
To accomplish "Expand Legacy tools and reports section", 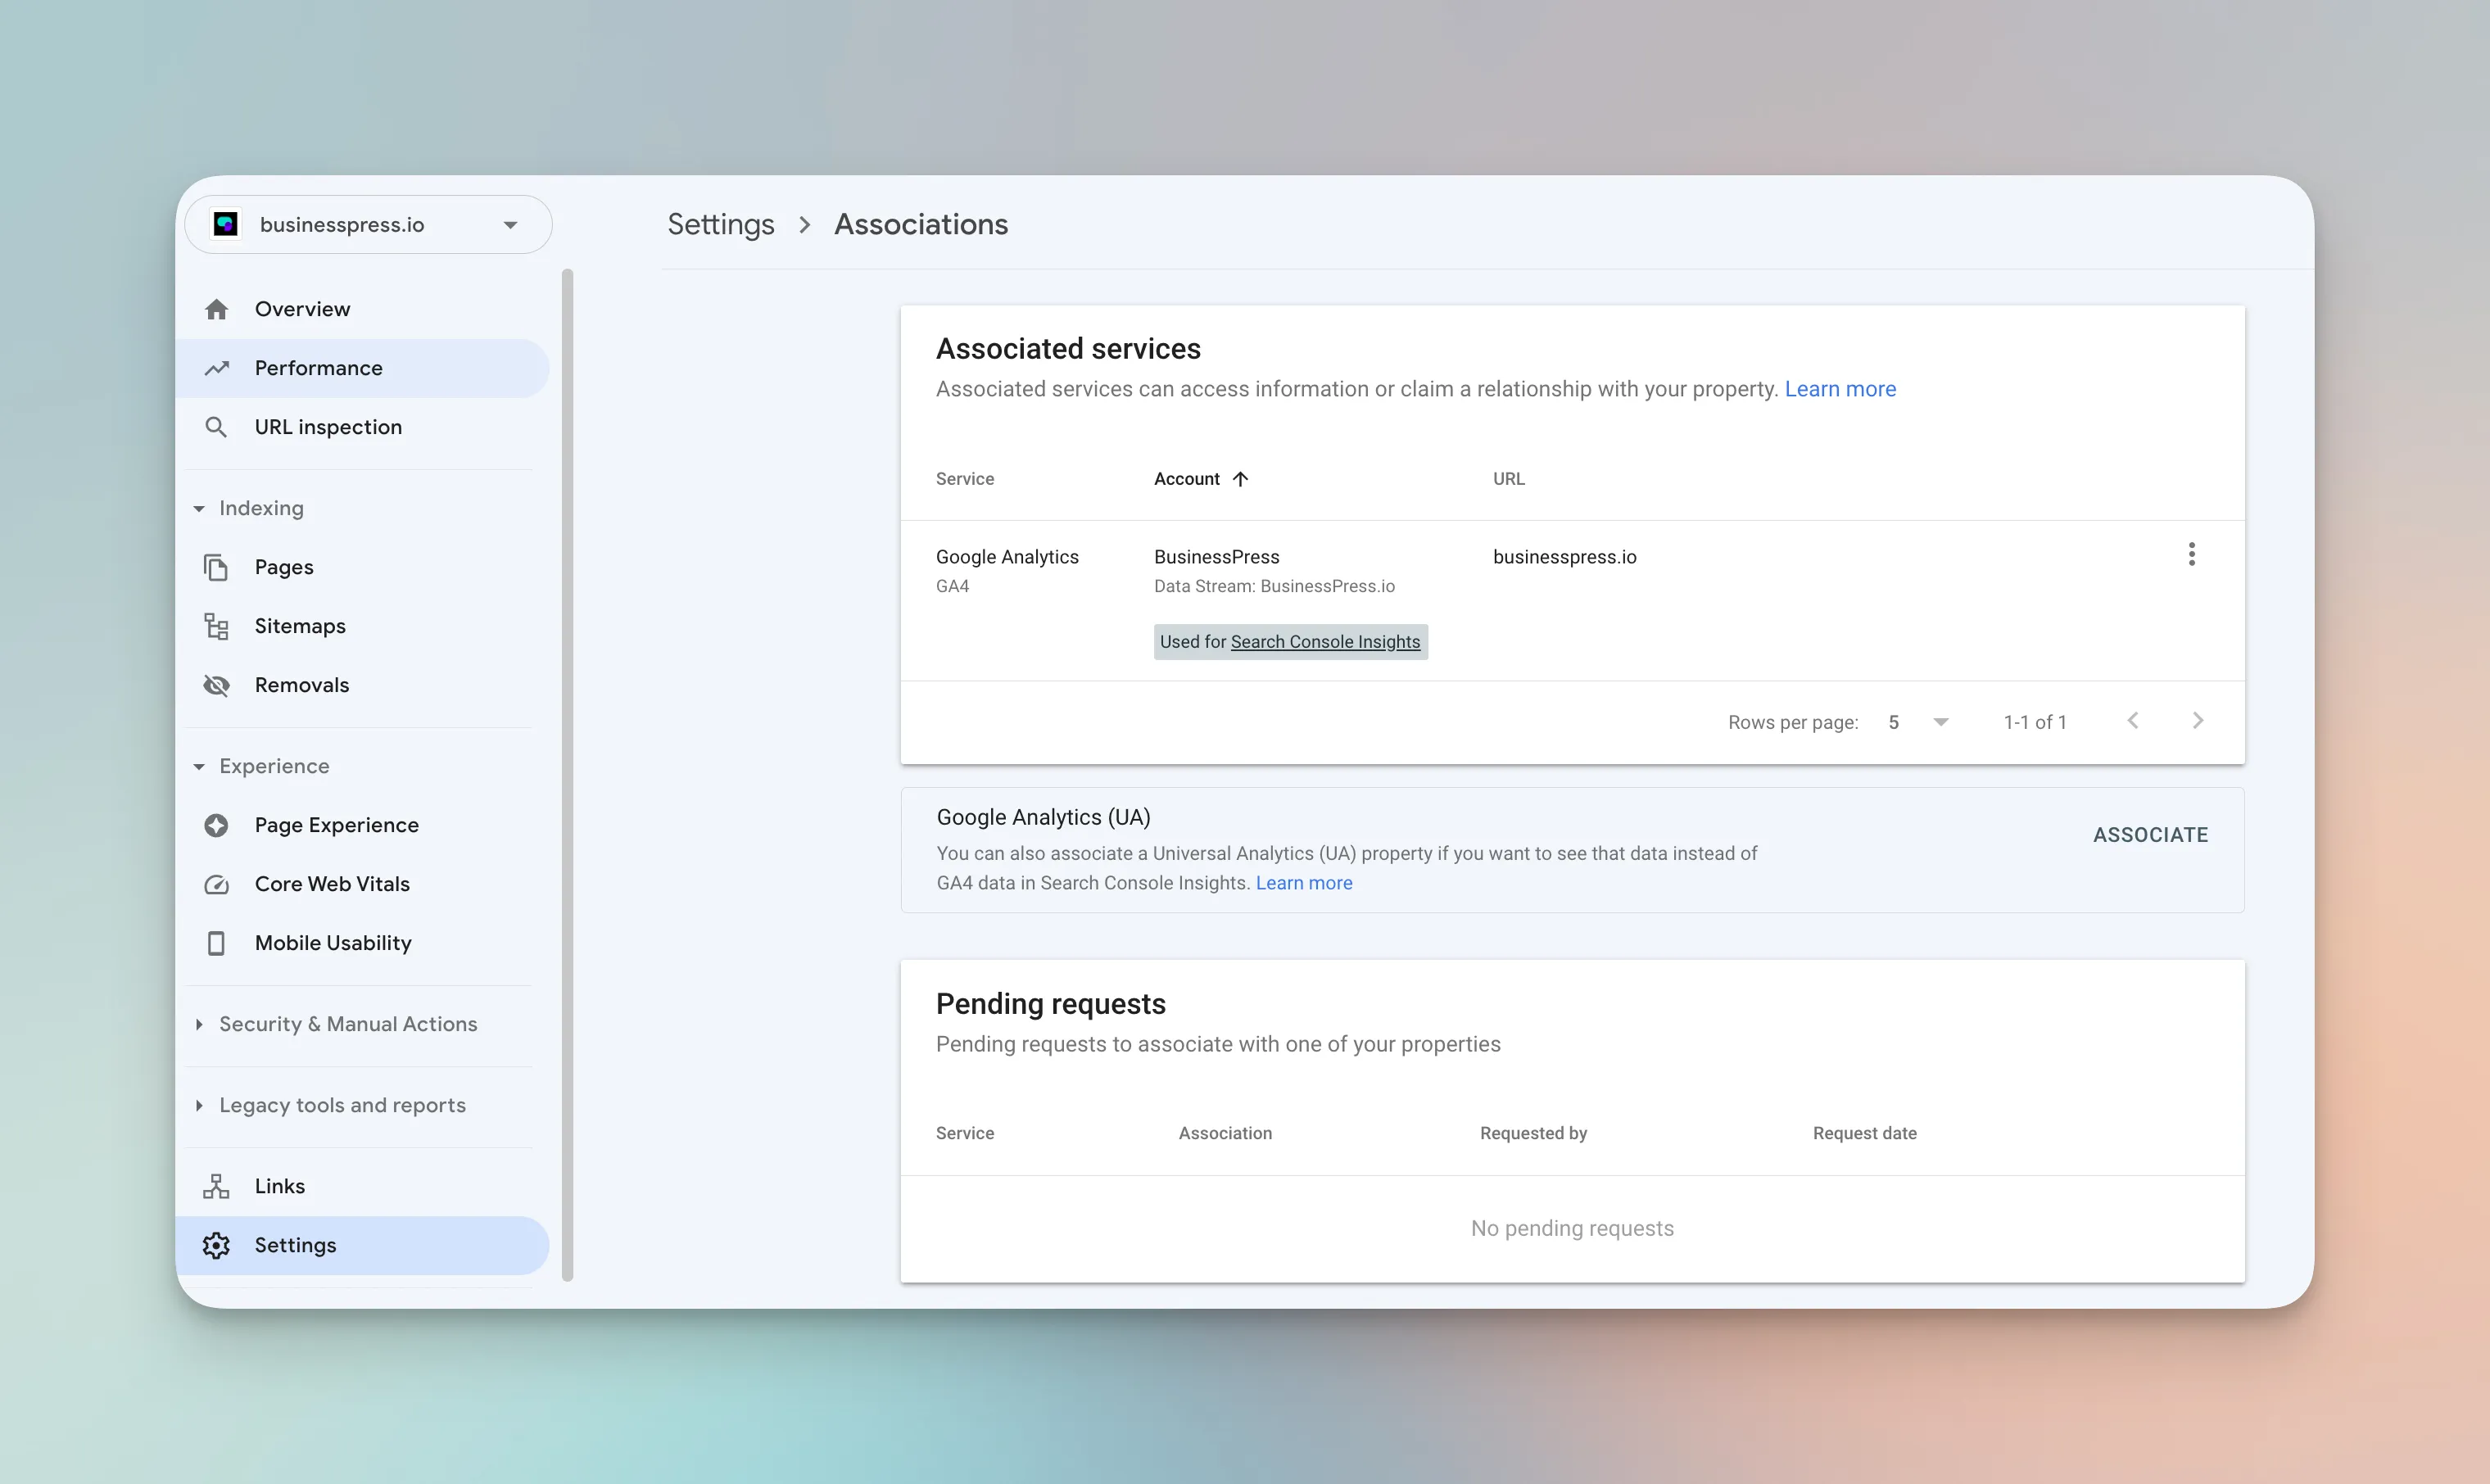I will click(199, 1105).
